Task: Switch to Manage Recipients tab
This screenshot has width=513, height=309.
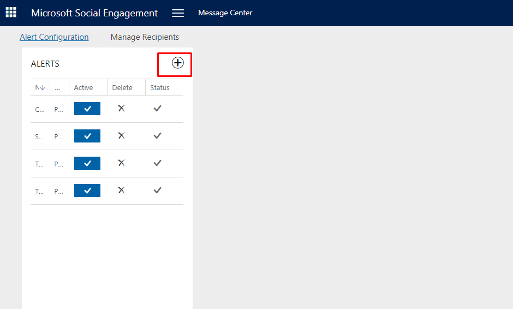Action: click(x=145, y=37)
